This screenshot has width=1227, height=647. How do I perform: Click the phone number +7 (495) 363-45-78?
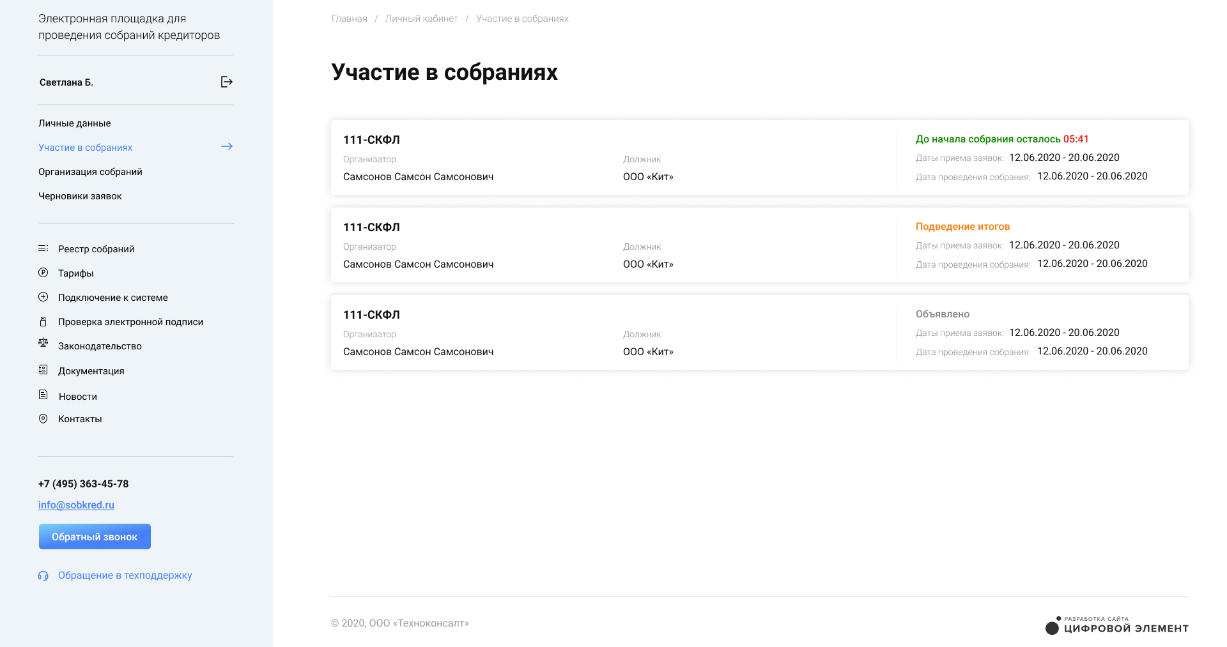(84, 484)
